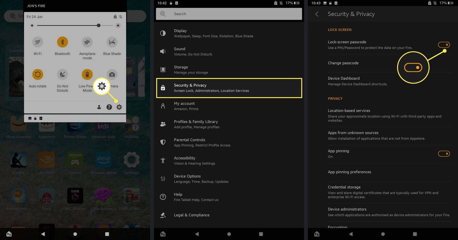Toggle Auto-rotate quick setting
The image size is (458, 240).
point(38,74)
